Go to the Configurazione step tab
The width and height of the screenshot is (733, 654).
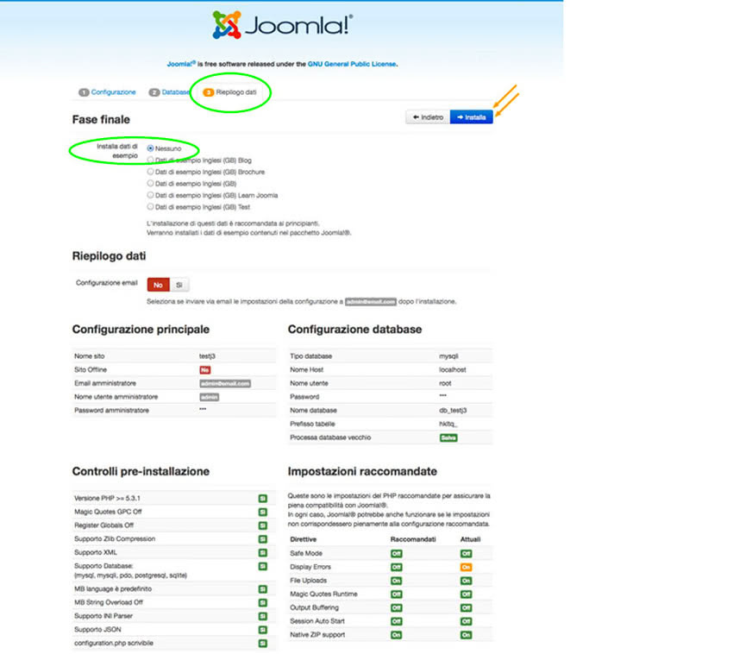(108, 92)
